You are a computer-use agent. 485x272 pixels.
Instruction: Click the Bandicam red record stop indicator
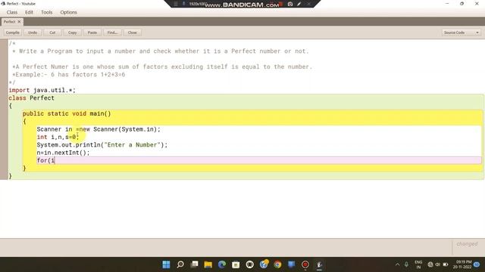281,4
